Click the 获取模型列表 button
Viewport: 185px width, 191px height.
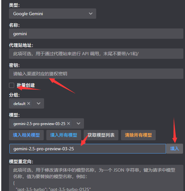101,135
